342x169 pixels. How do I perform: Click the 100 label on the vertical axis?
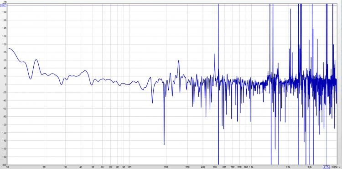tap(5, 44)
